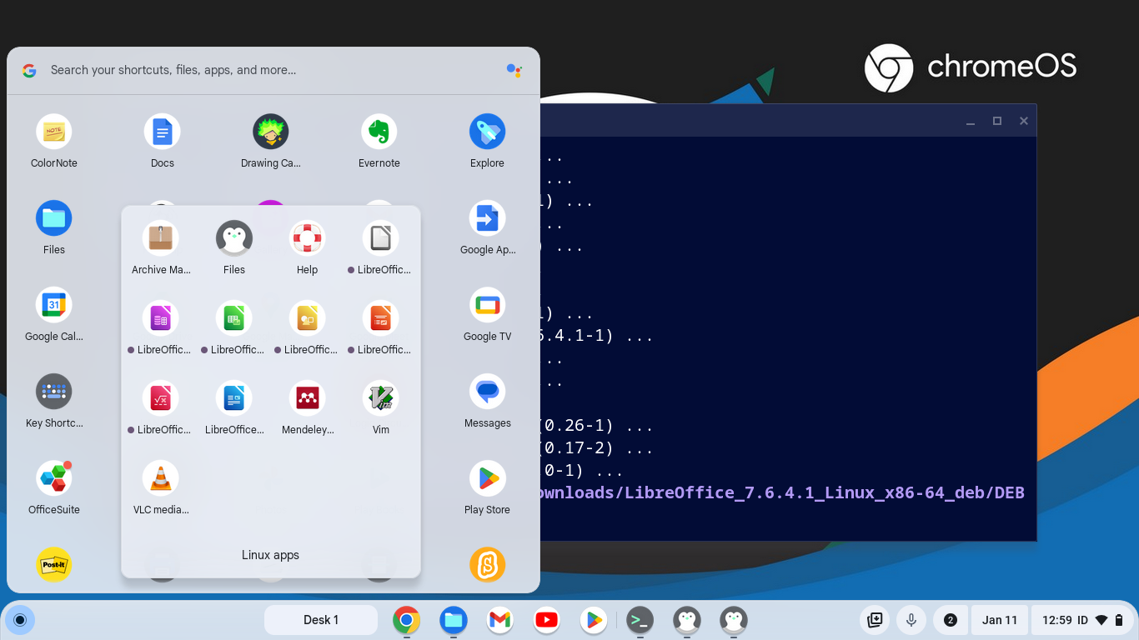Open the Post-it app
The width and height of the screenshot is (1139, 640).
tap(54, 565)
